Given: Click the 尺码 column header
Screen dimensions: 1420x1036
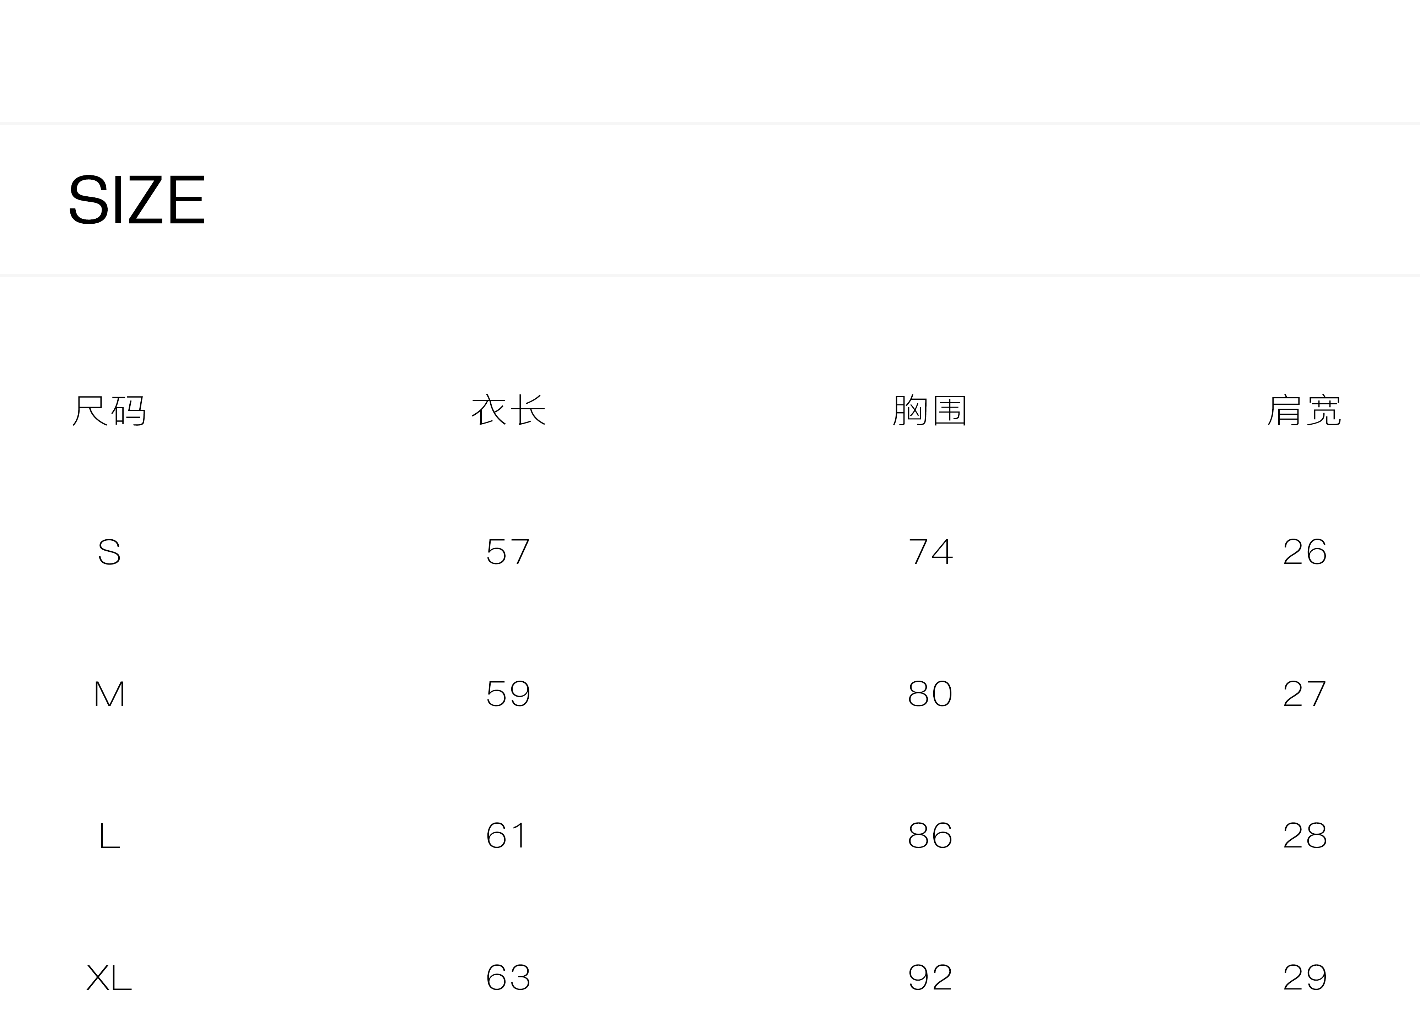Looking at the screenshot, I should 109,411.
